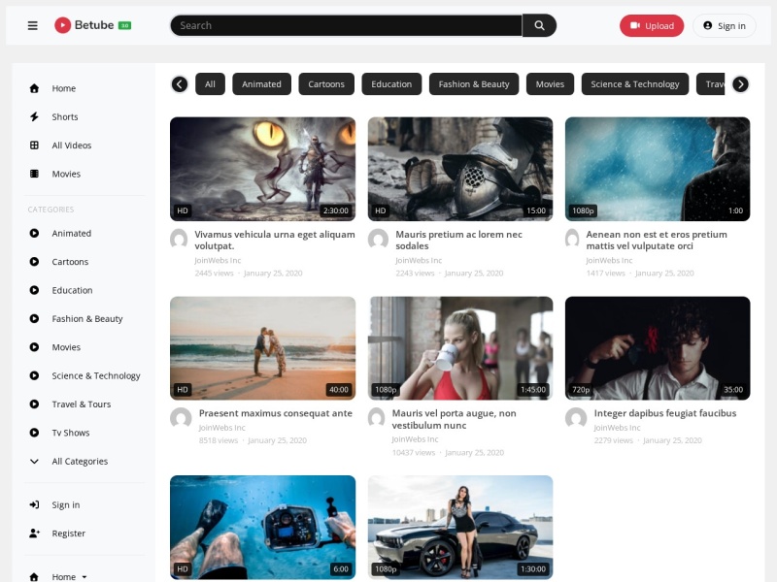This screenshot has width=777, height=582.
Task: Open the underwater camera video thumbnail
Action: coord(262,527)
